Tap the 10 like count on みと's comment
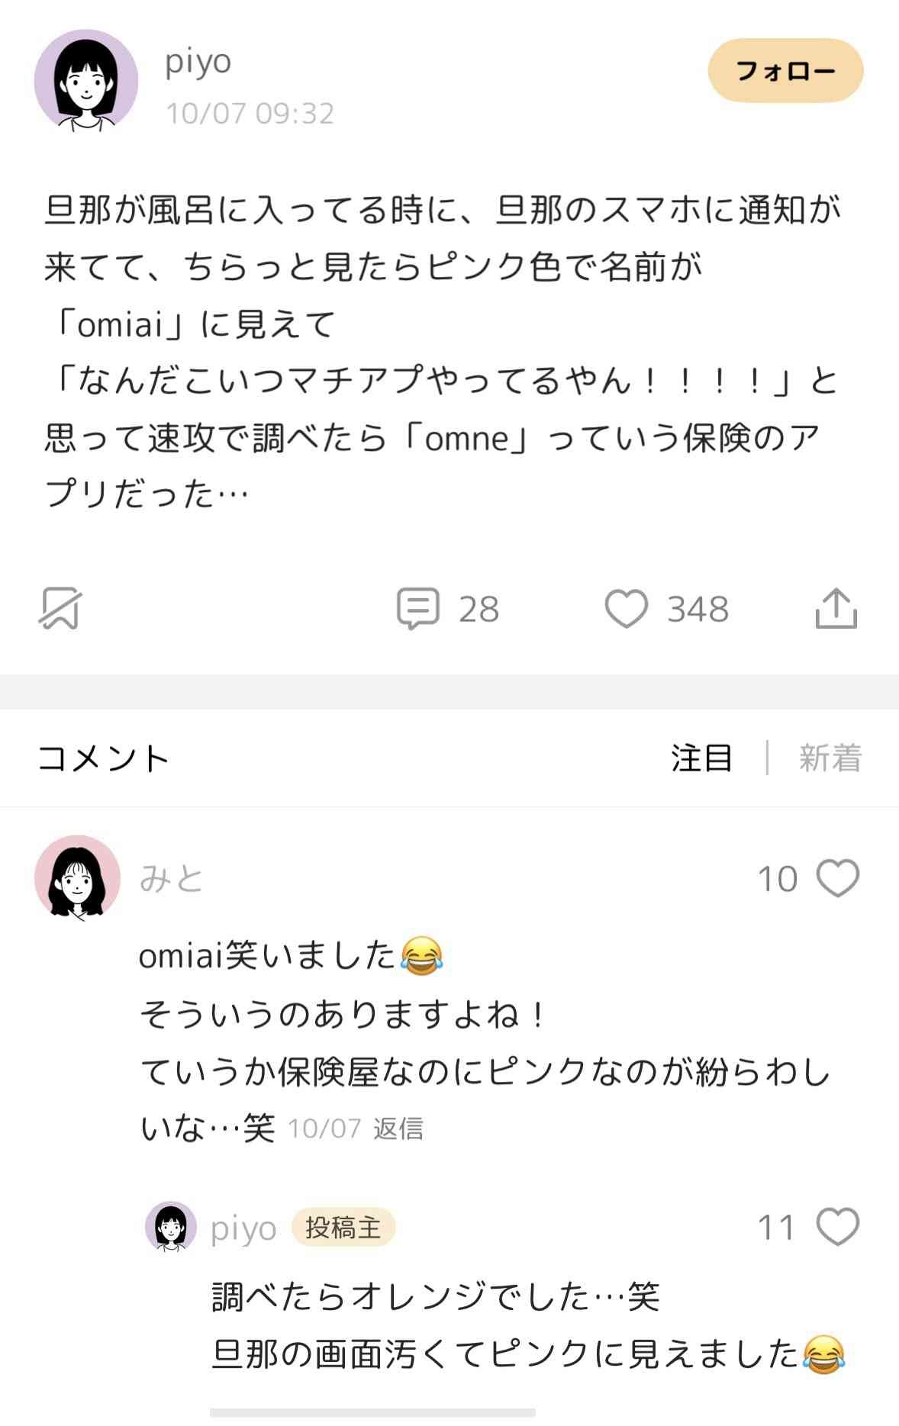The width and height of the screenshot is (899, 1426). pyautogui.click(x=777, y=878)
